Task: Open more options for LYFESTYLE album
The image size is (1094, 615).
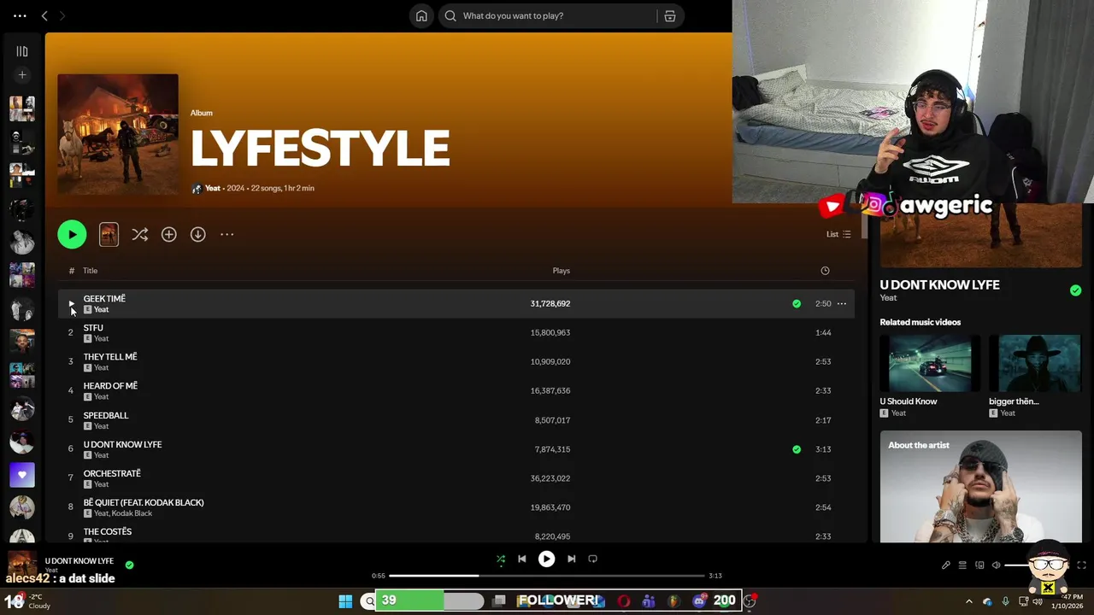Action: pos(226,234)
